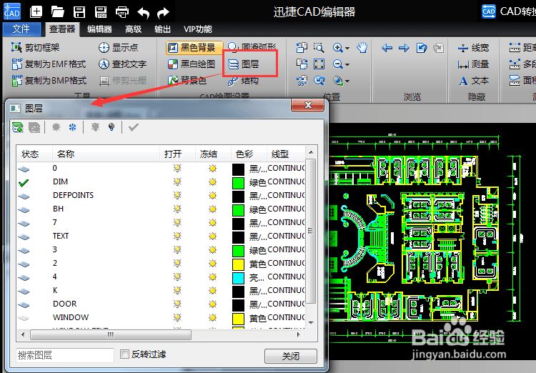
Task: Click the 搜索图层 search layers field
Action: pos(65,355)
